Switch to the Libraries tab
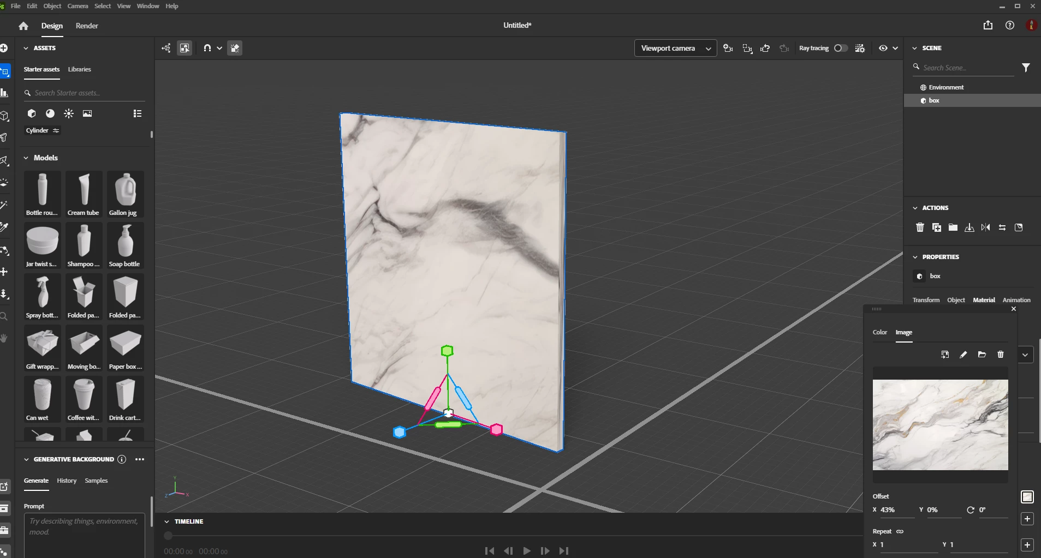This screenshot has height=558, width=1041. 80,69
